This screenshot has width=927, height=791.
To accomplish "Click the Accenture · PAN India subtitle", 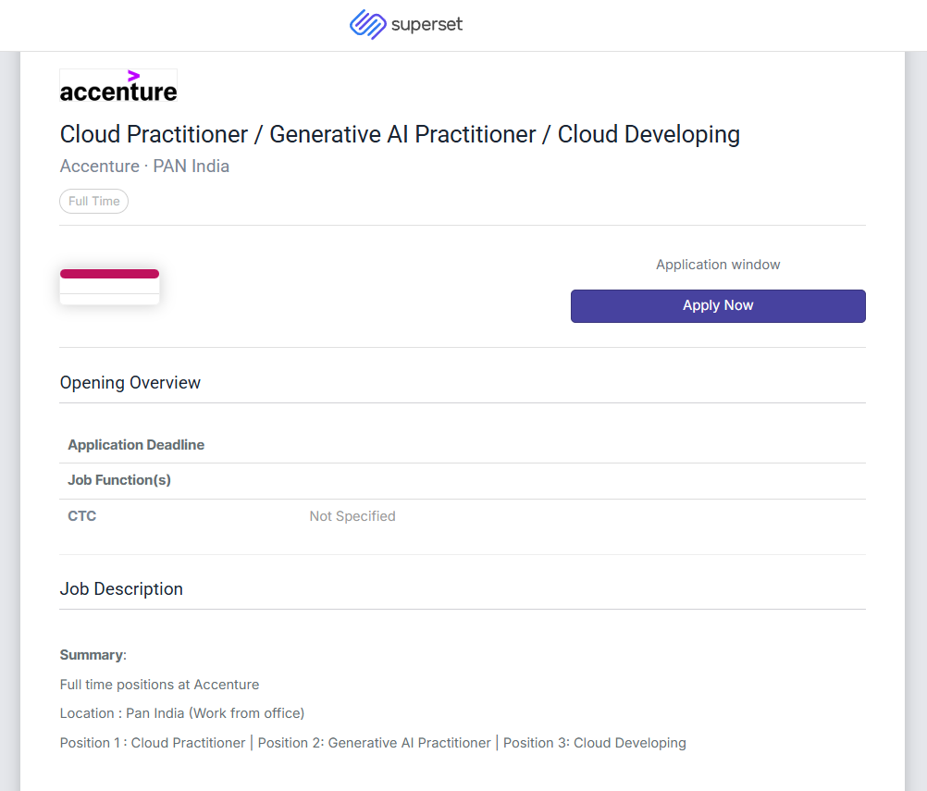I will coord(144,167).
